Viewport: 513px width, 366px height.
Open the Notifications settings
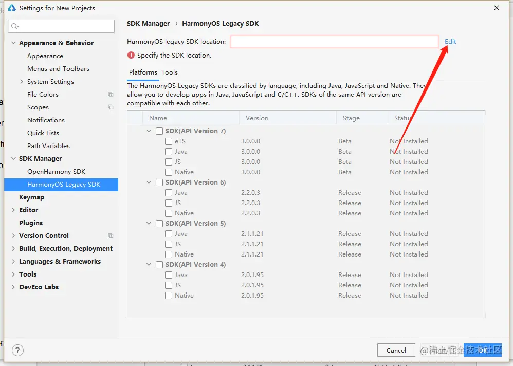point(46,120)
